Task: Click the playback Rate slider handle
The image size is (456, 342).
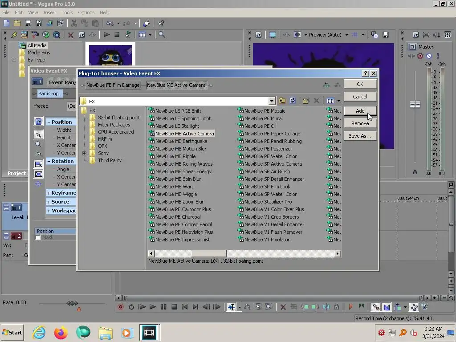Action: pyautogui.click(x=72, y=303)
